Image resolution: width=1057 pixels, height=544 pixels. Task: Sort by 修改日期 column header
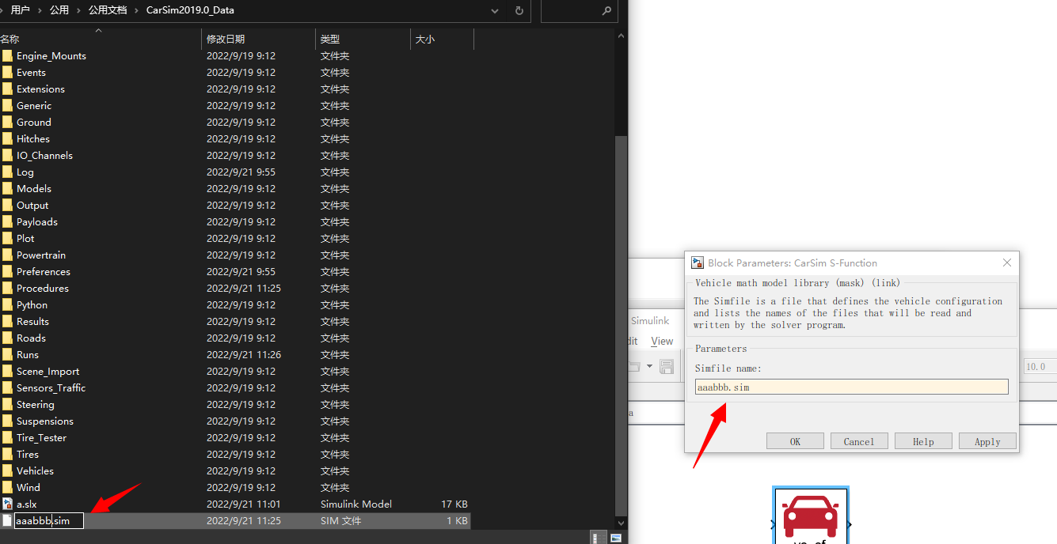click(258, 40)
